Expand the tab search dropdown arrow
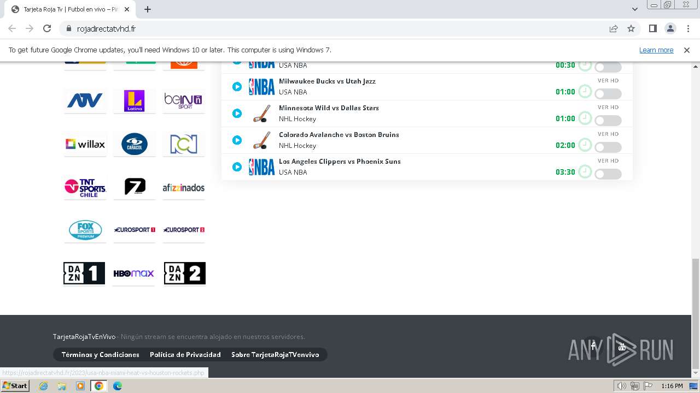 635,9
